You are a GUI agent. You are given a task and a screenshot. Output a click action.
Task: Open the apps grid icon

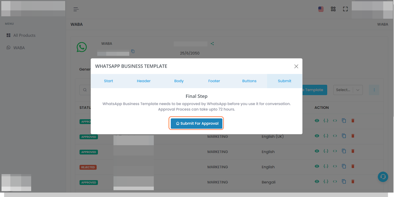coord(333,9)
